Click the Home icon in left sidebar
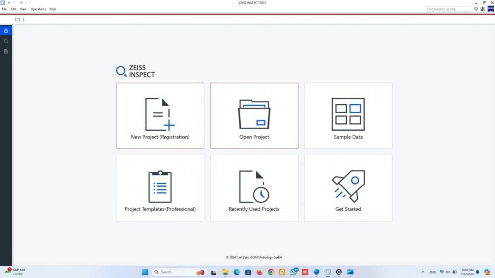 (6, 31)
